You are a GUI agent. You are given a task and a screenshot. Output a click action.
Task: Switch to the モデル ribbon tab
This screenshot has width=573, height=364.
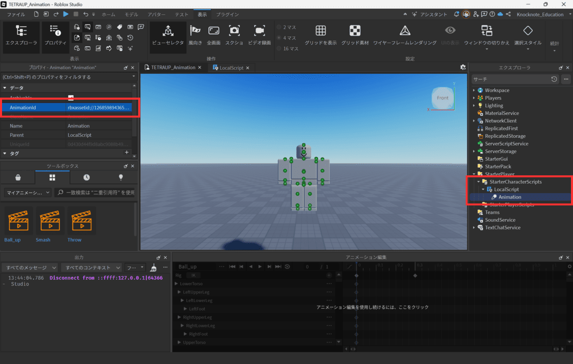pyautogui.click(x=132, y=14)
